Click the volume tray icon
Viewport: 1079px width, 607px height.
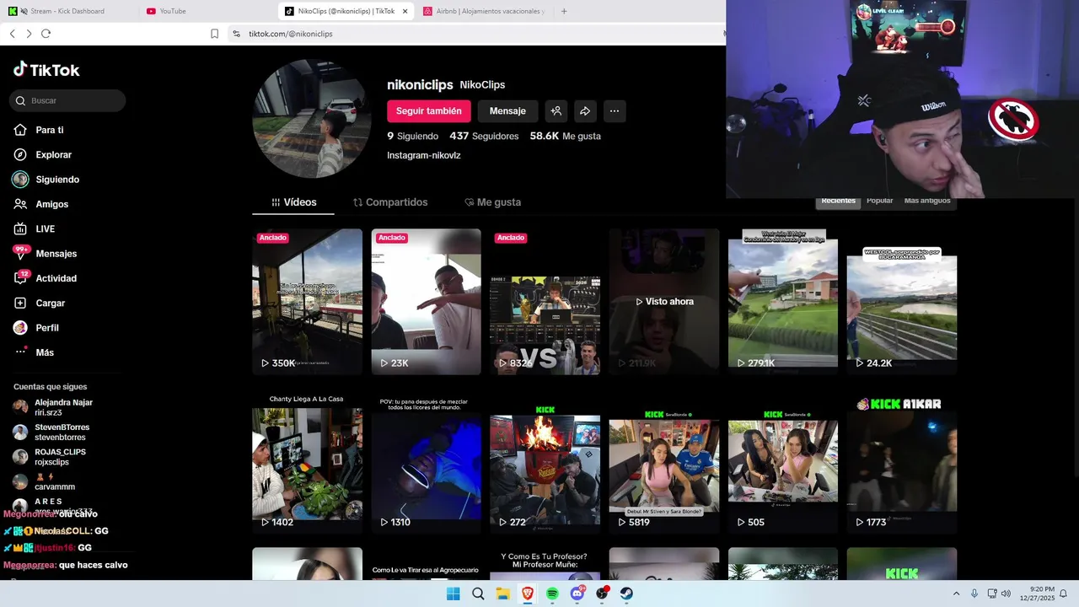coord(1006,594)
